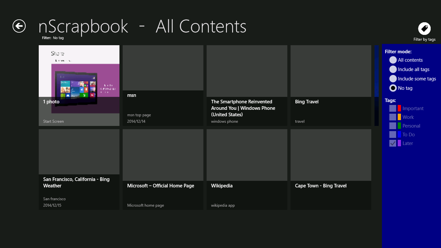
Task: Select the All contents filter mode
Action: pyautogui.click(x=393, y=60)
